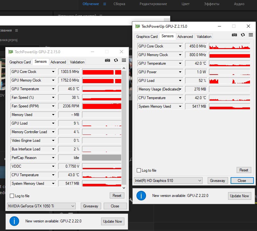257x231 pixels.
Task: Click info icon in right update notification
Action: [141, 196]
